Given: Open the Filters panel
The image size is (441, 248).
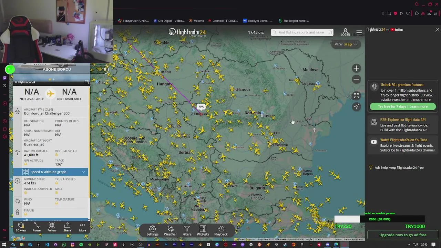Looking at the screenshot, I should click(x=187, y=231).
